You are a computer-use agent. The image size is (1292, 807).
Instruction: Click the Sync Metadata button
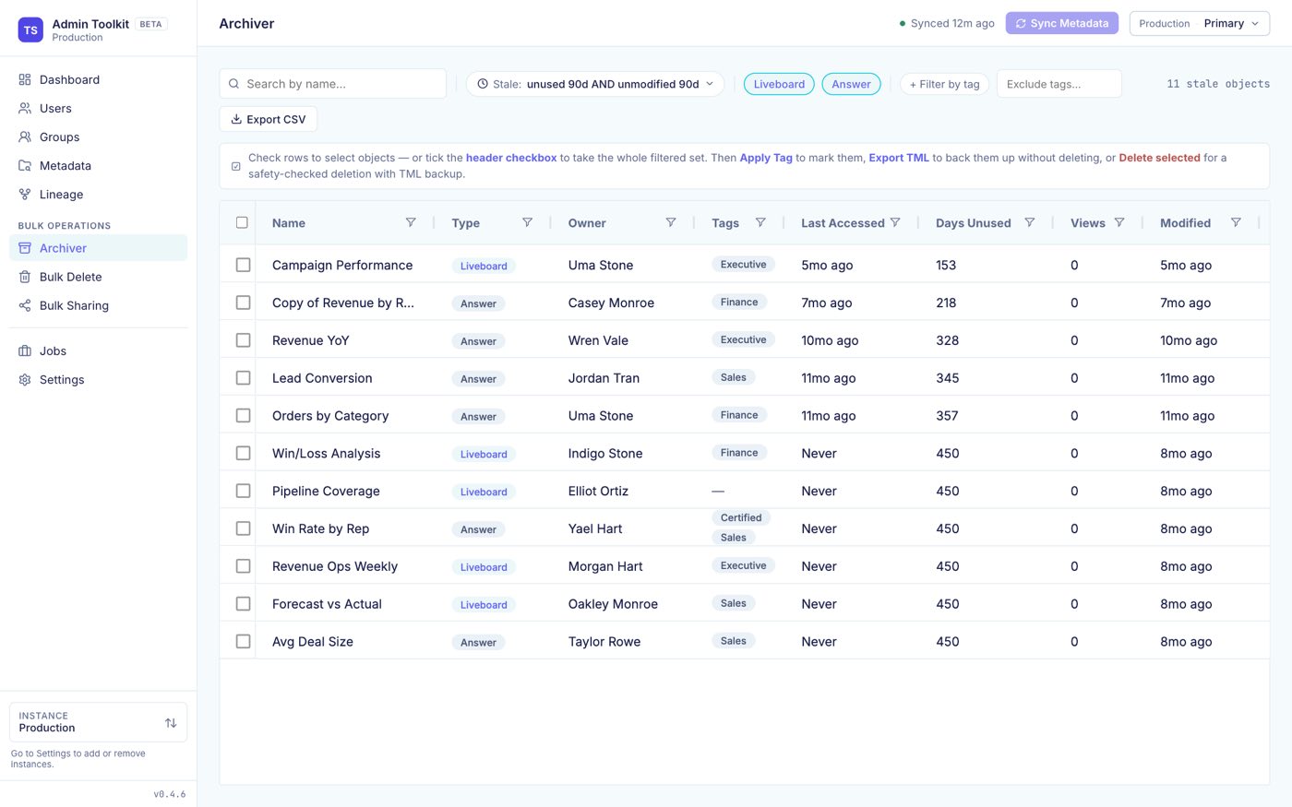click(x=1061, y=24)
